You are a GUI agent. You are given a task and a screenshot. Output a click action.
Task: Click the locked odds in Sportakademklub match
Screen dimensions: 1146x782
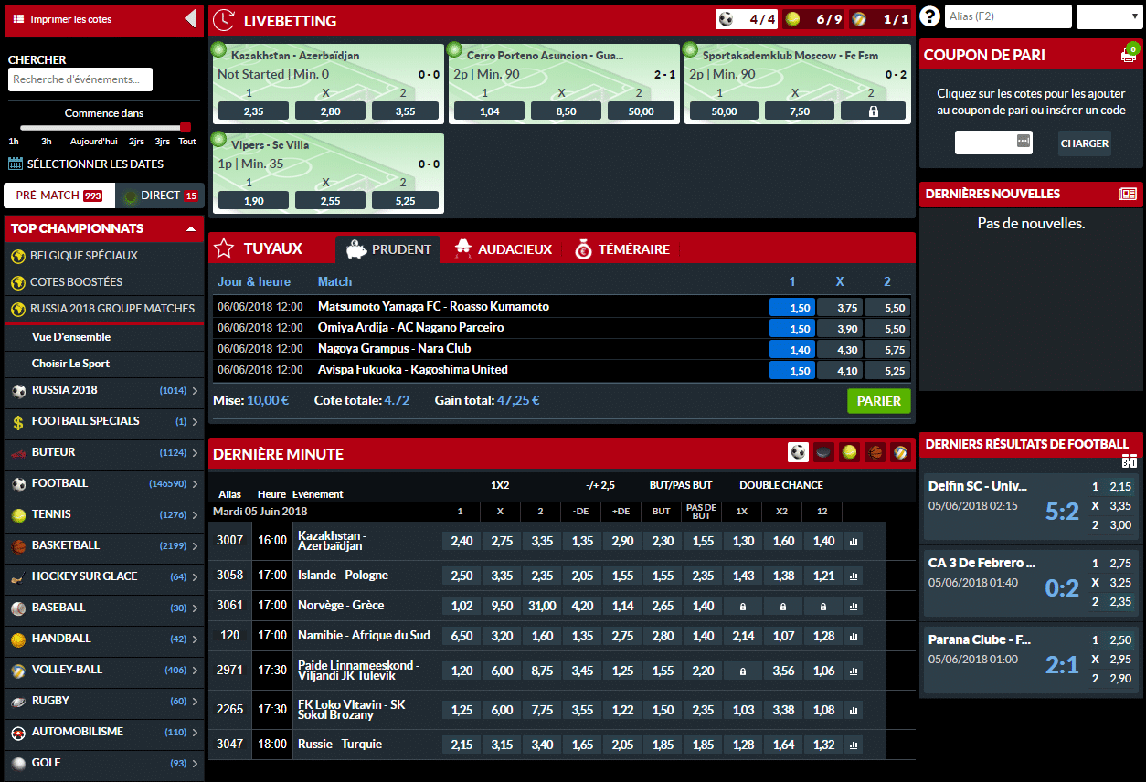[x=873, y=111]
